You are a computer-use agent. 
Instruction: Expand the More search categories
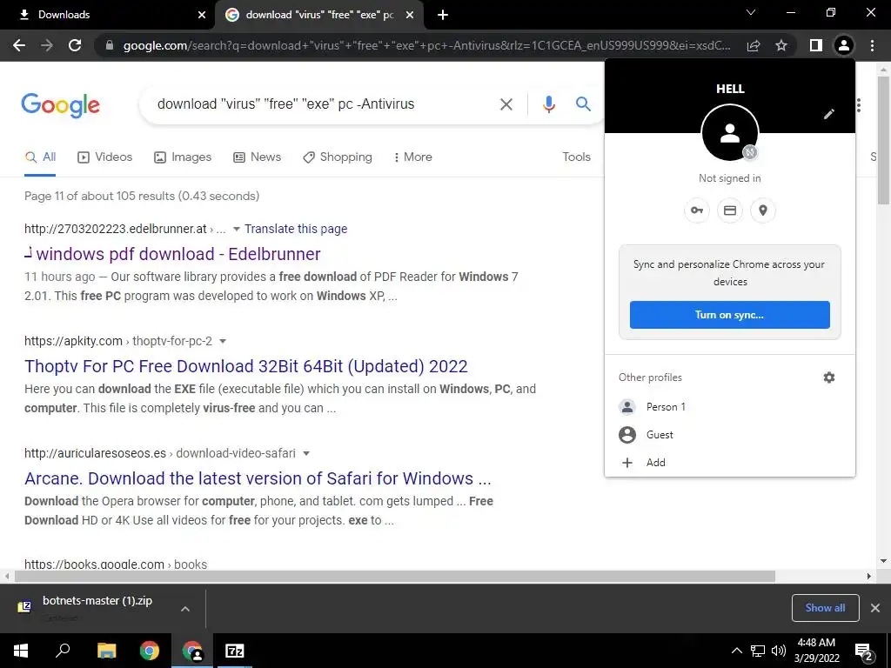[413, 157]
